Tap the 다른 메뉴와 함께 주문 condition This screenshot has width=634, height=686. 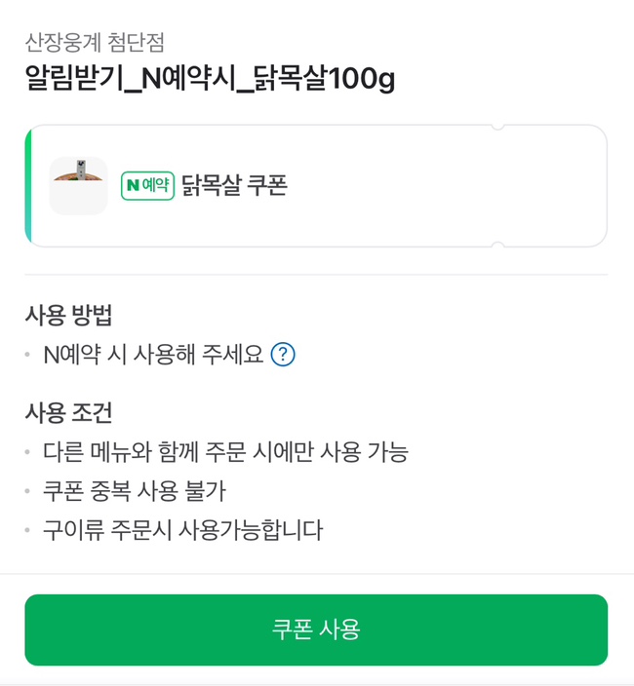click(225, 452)
